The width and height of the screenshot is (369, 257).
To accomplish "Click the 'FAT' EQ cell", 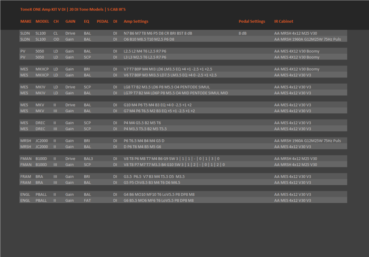I will (x=87, y=200).
